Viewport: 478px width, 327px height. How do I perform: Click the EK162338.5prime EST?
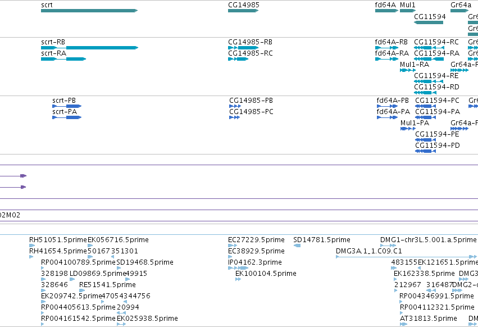pos(395,279)
